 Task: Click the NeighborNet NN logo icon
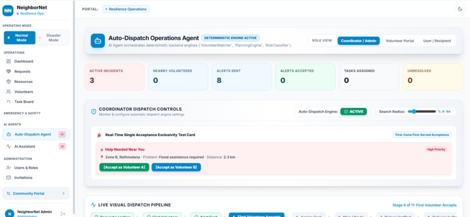[8, 10]
